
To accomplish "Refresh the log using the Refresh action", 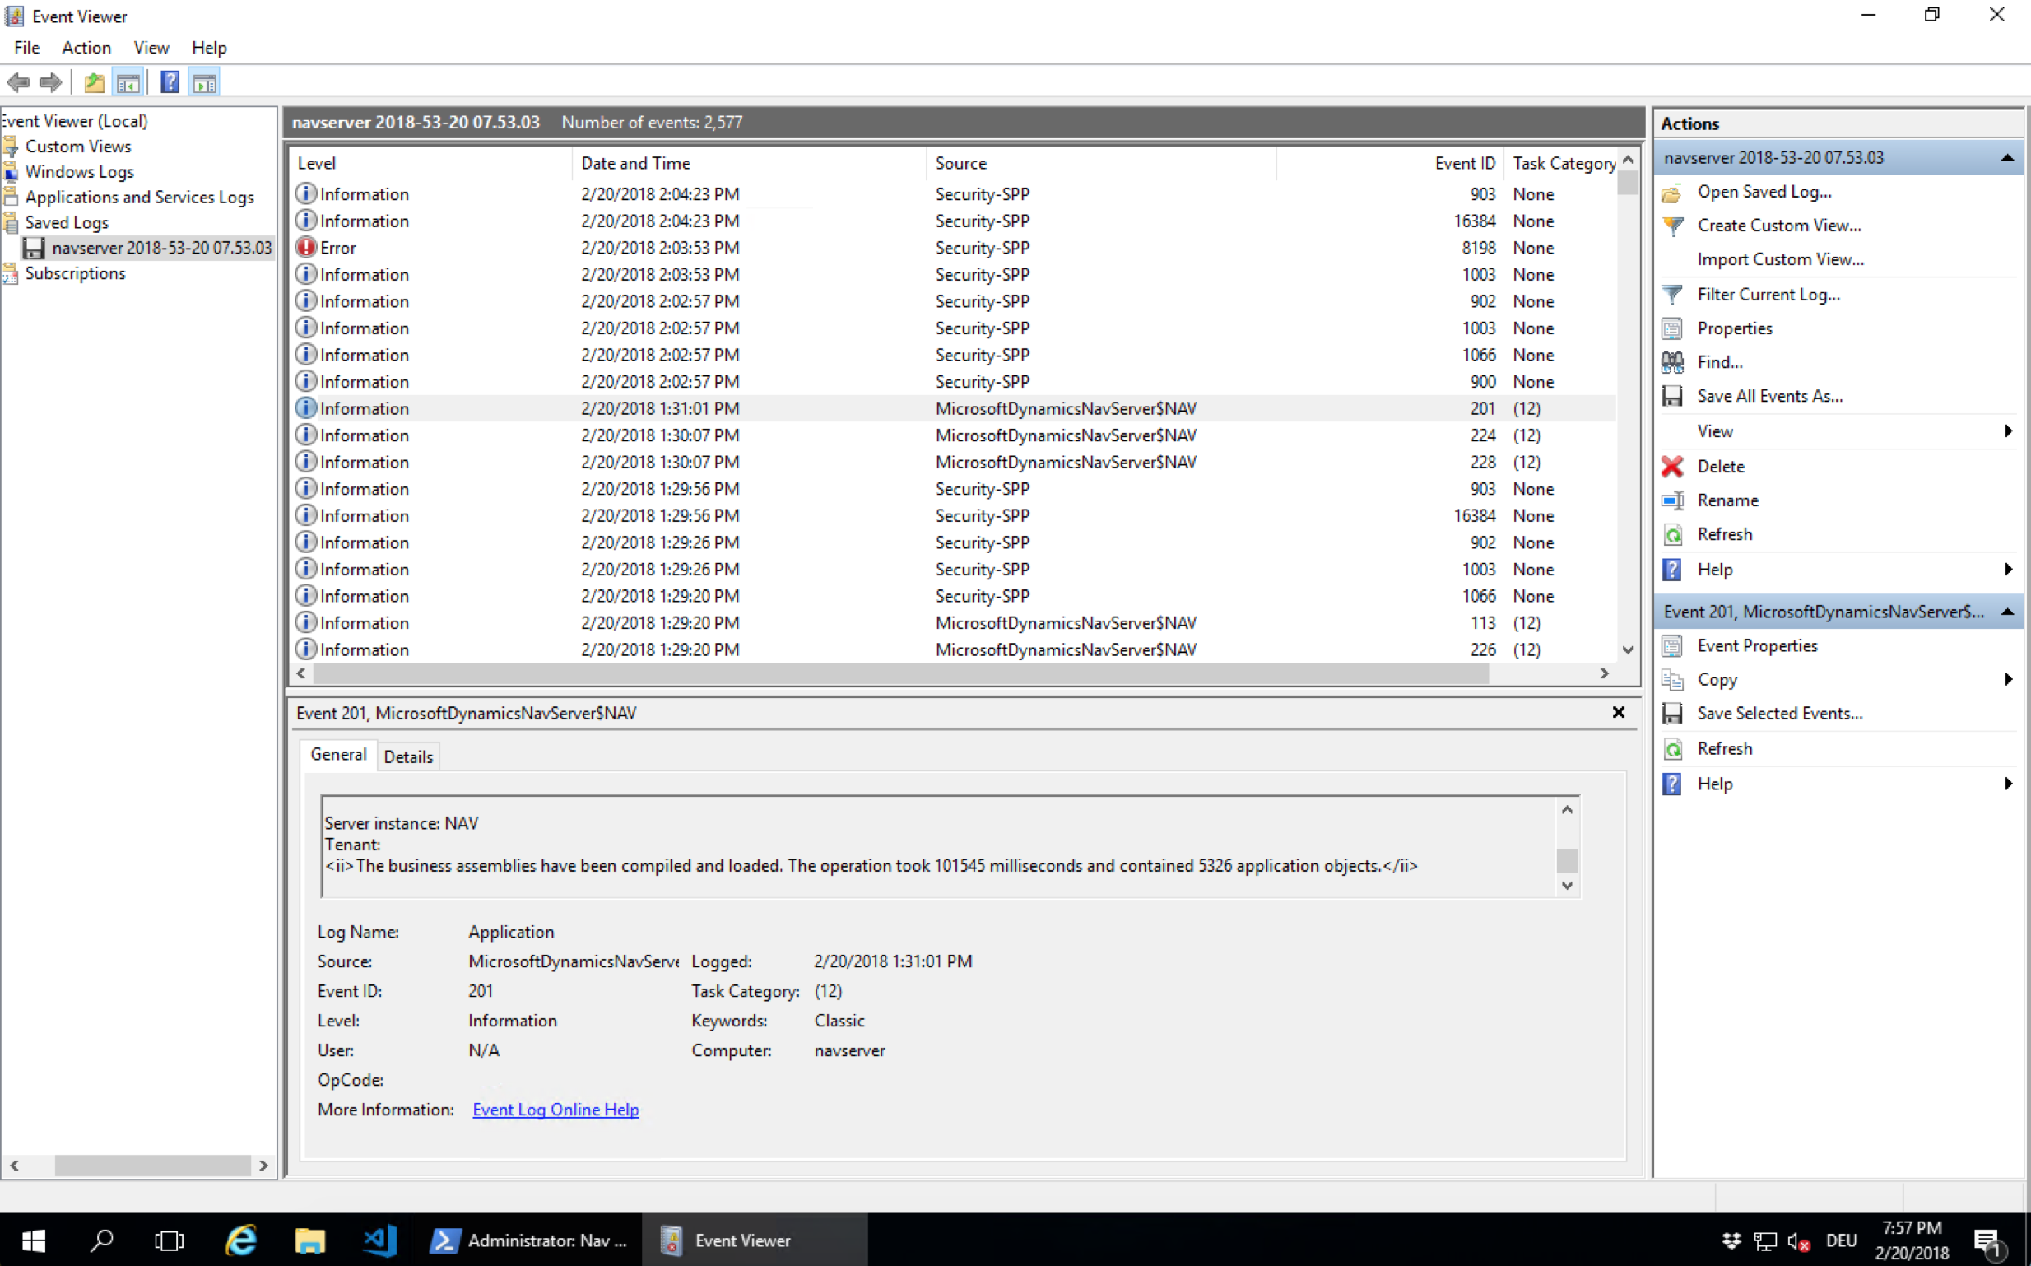I will coord(1726,533).
